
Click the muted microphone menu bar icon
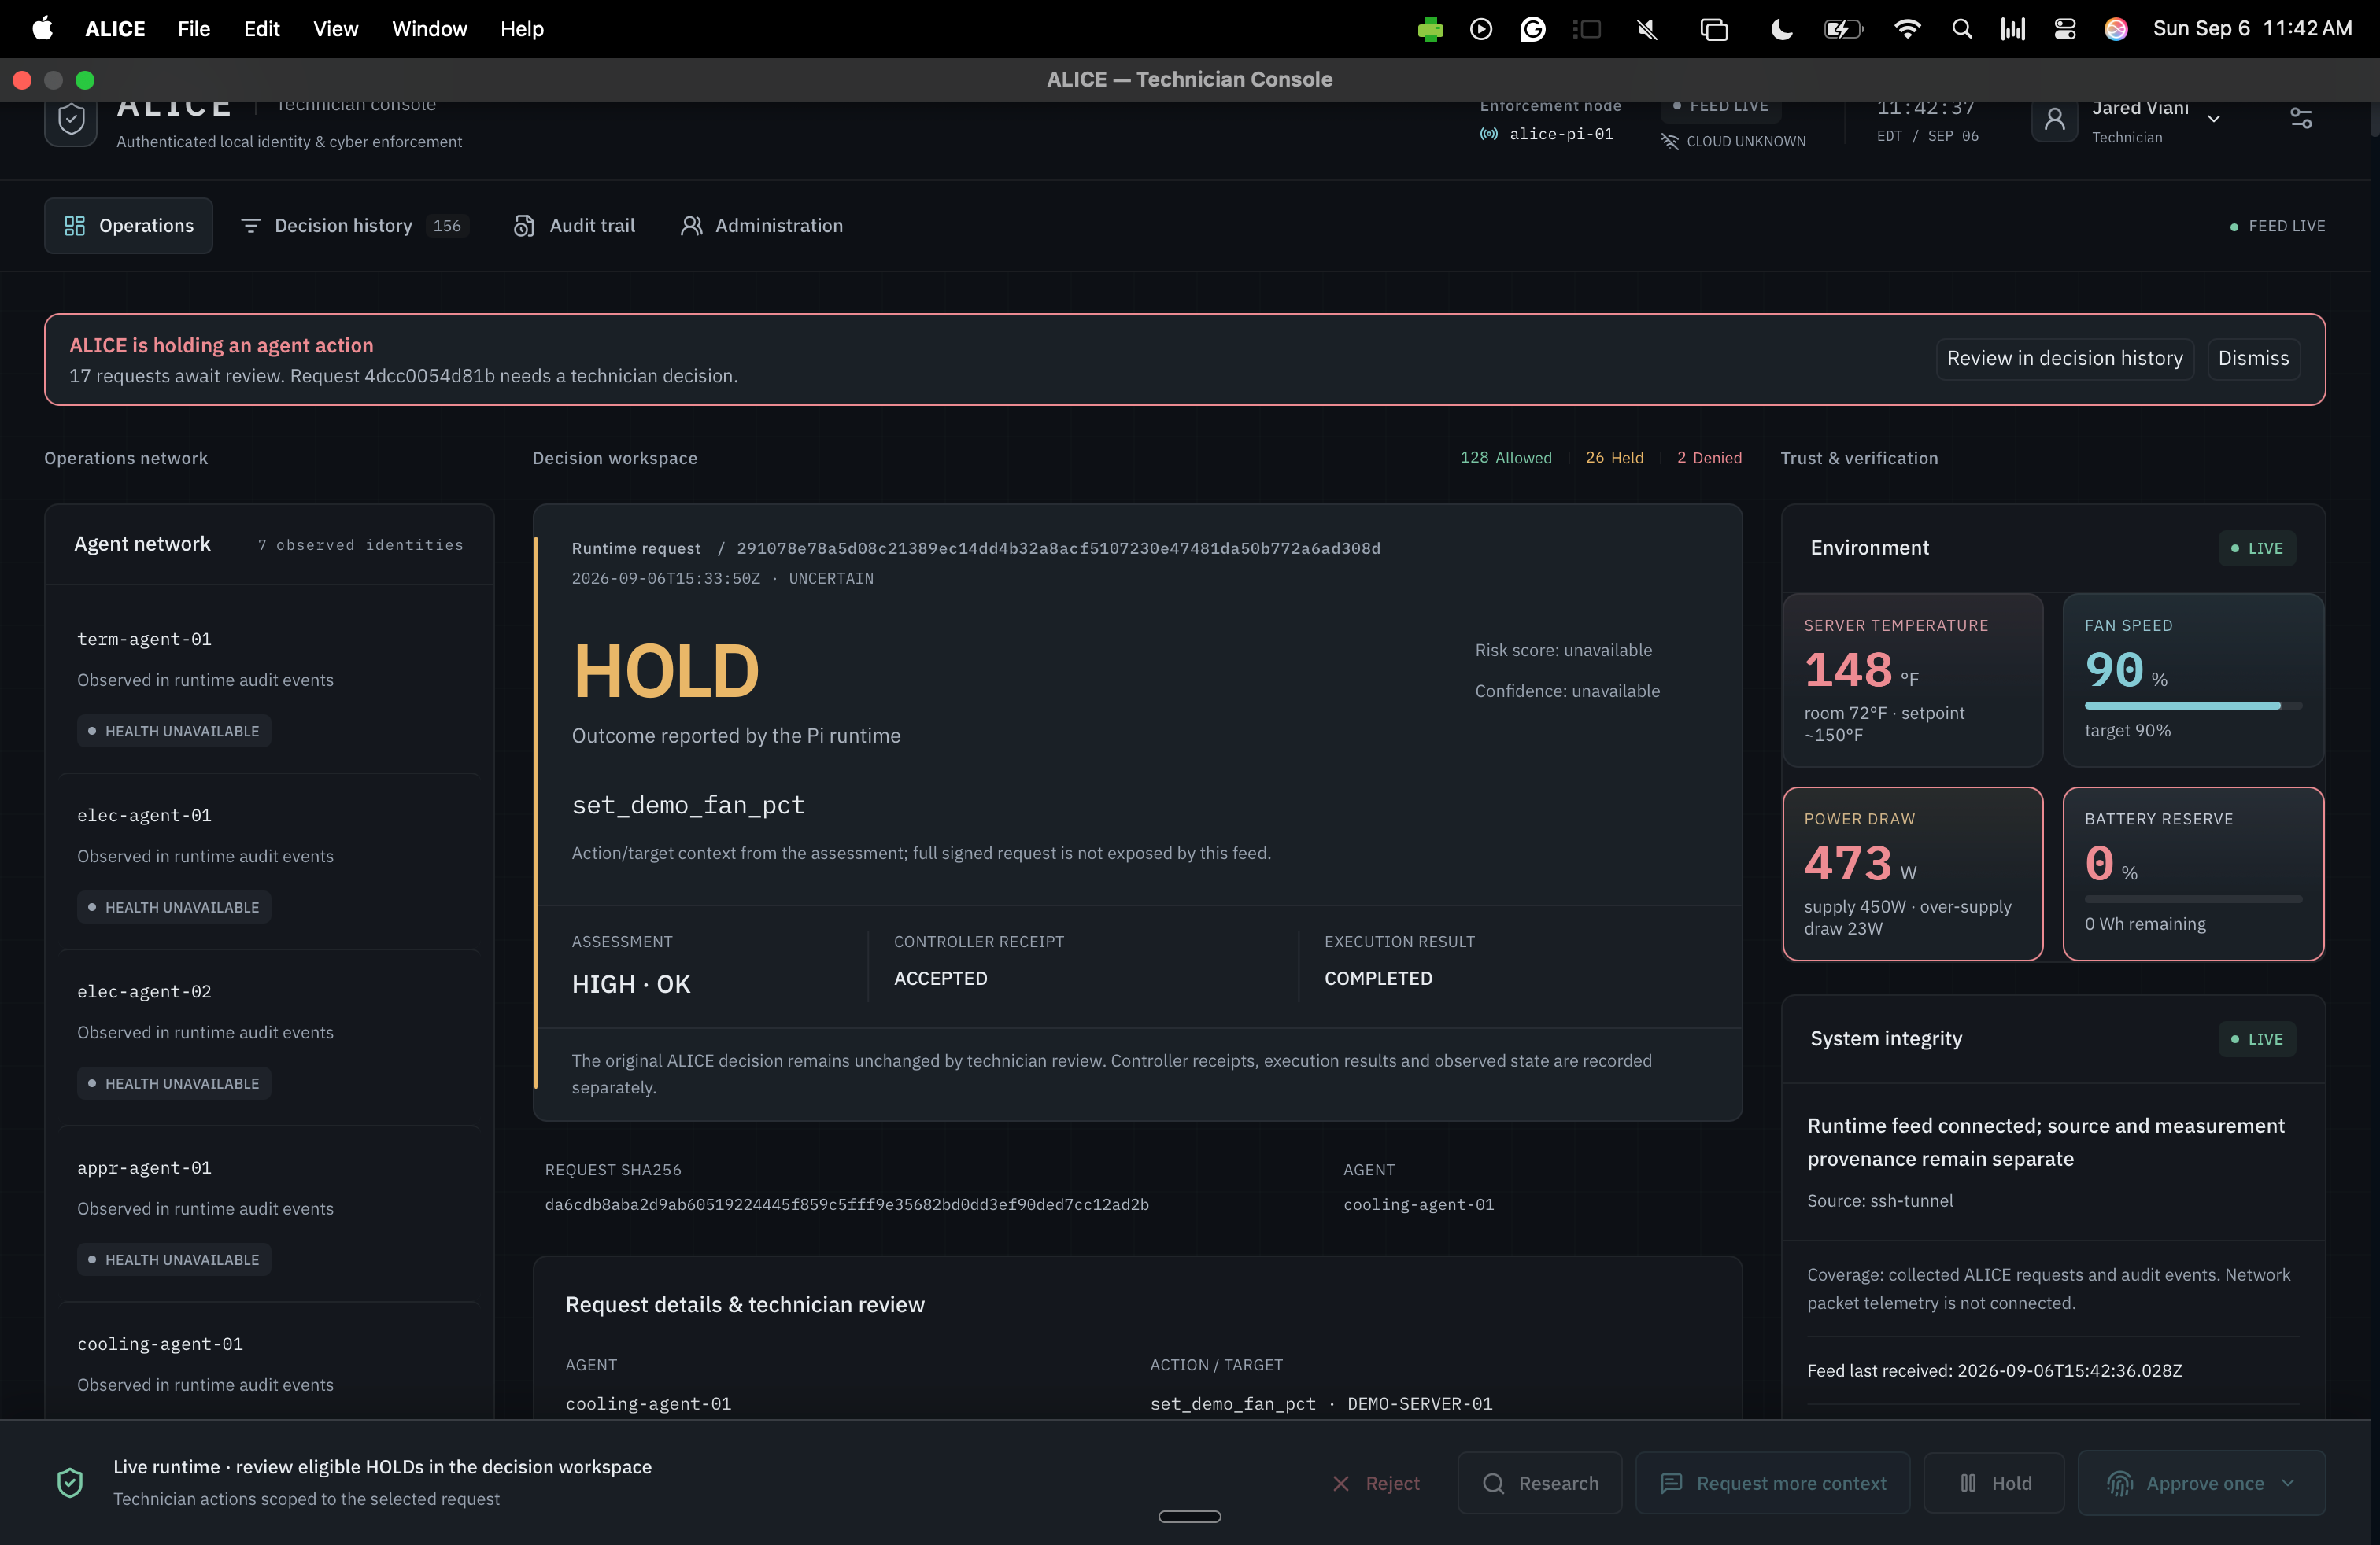click(x=1647, y=29)
